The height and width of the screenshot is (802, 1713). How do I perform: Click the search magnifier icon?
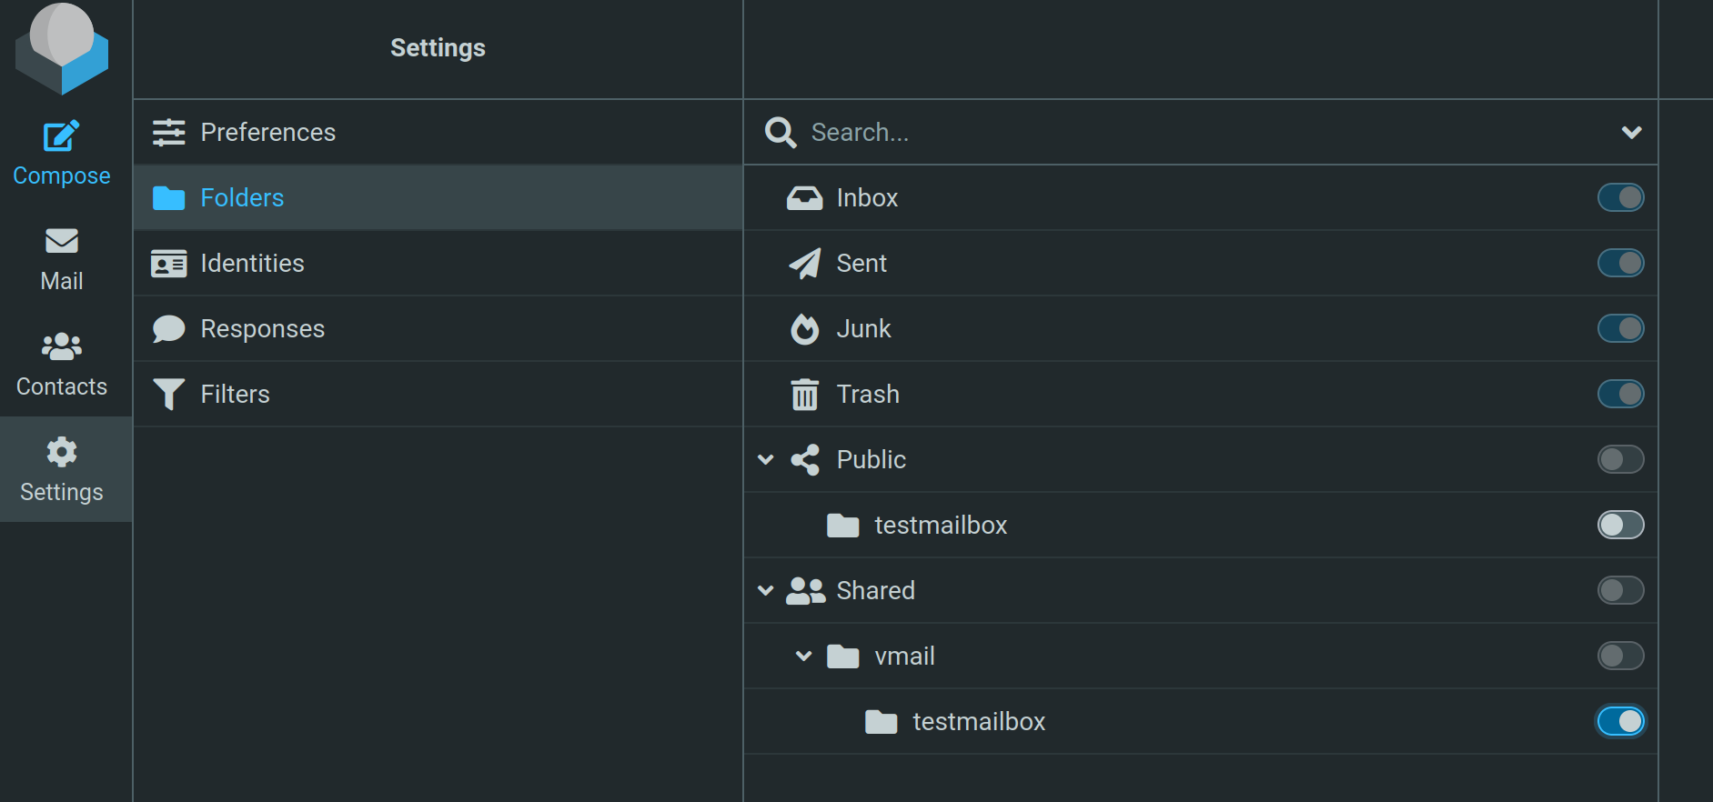(781, 133)
